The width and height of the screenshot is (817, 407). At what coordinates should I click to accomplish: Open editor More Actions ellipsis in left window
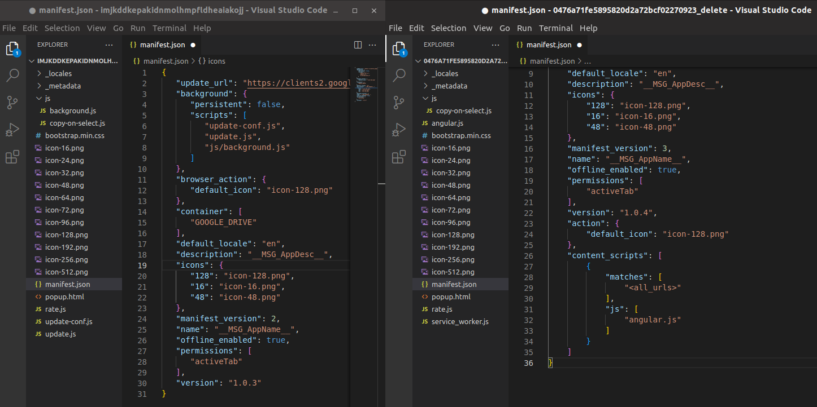click(x=372, y=45)
